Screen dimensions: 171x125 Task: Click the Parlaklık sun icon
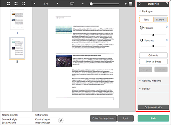coord(141,28)
